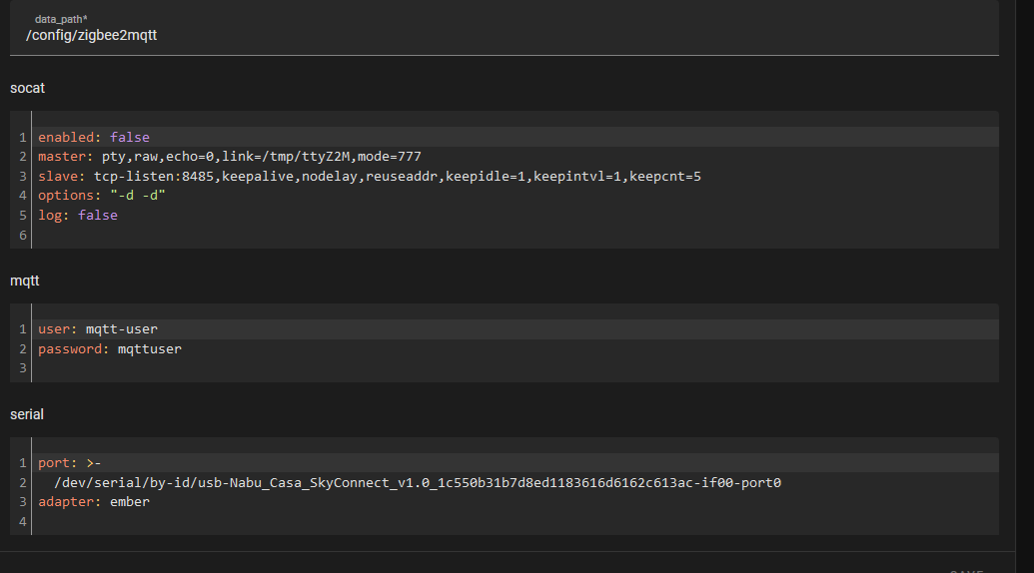This screenshot has width=1034, height=573.
Task: Click empty line 6 in socat editor
Action: (x=516, y=236)
